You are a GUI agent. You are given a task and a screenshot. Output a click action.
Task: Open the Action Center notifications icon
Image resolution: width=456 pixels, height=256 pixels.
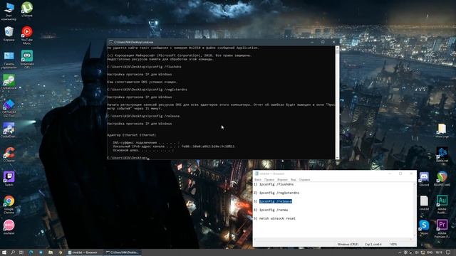pyautogui.click(x=448, y=252)
